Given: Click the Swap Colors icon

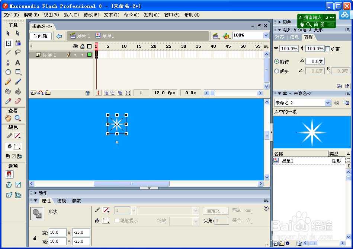Looking at the screenshot, I should click(20, 156).
